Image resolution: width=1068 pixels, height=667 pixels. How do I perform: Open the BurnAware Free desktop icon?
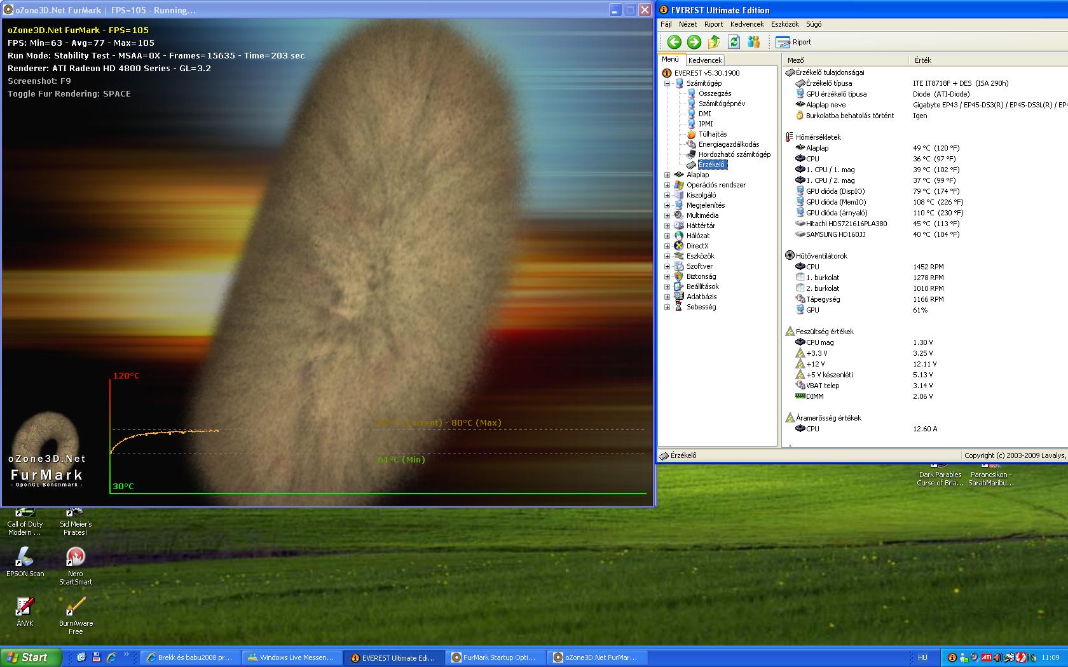(76, 616)
